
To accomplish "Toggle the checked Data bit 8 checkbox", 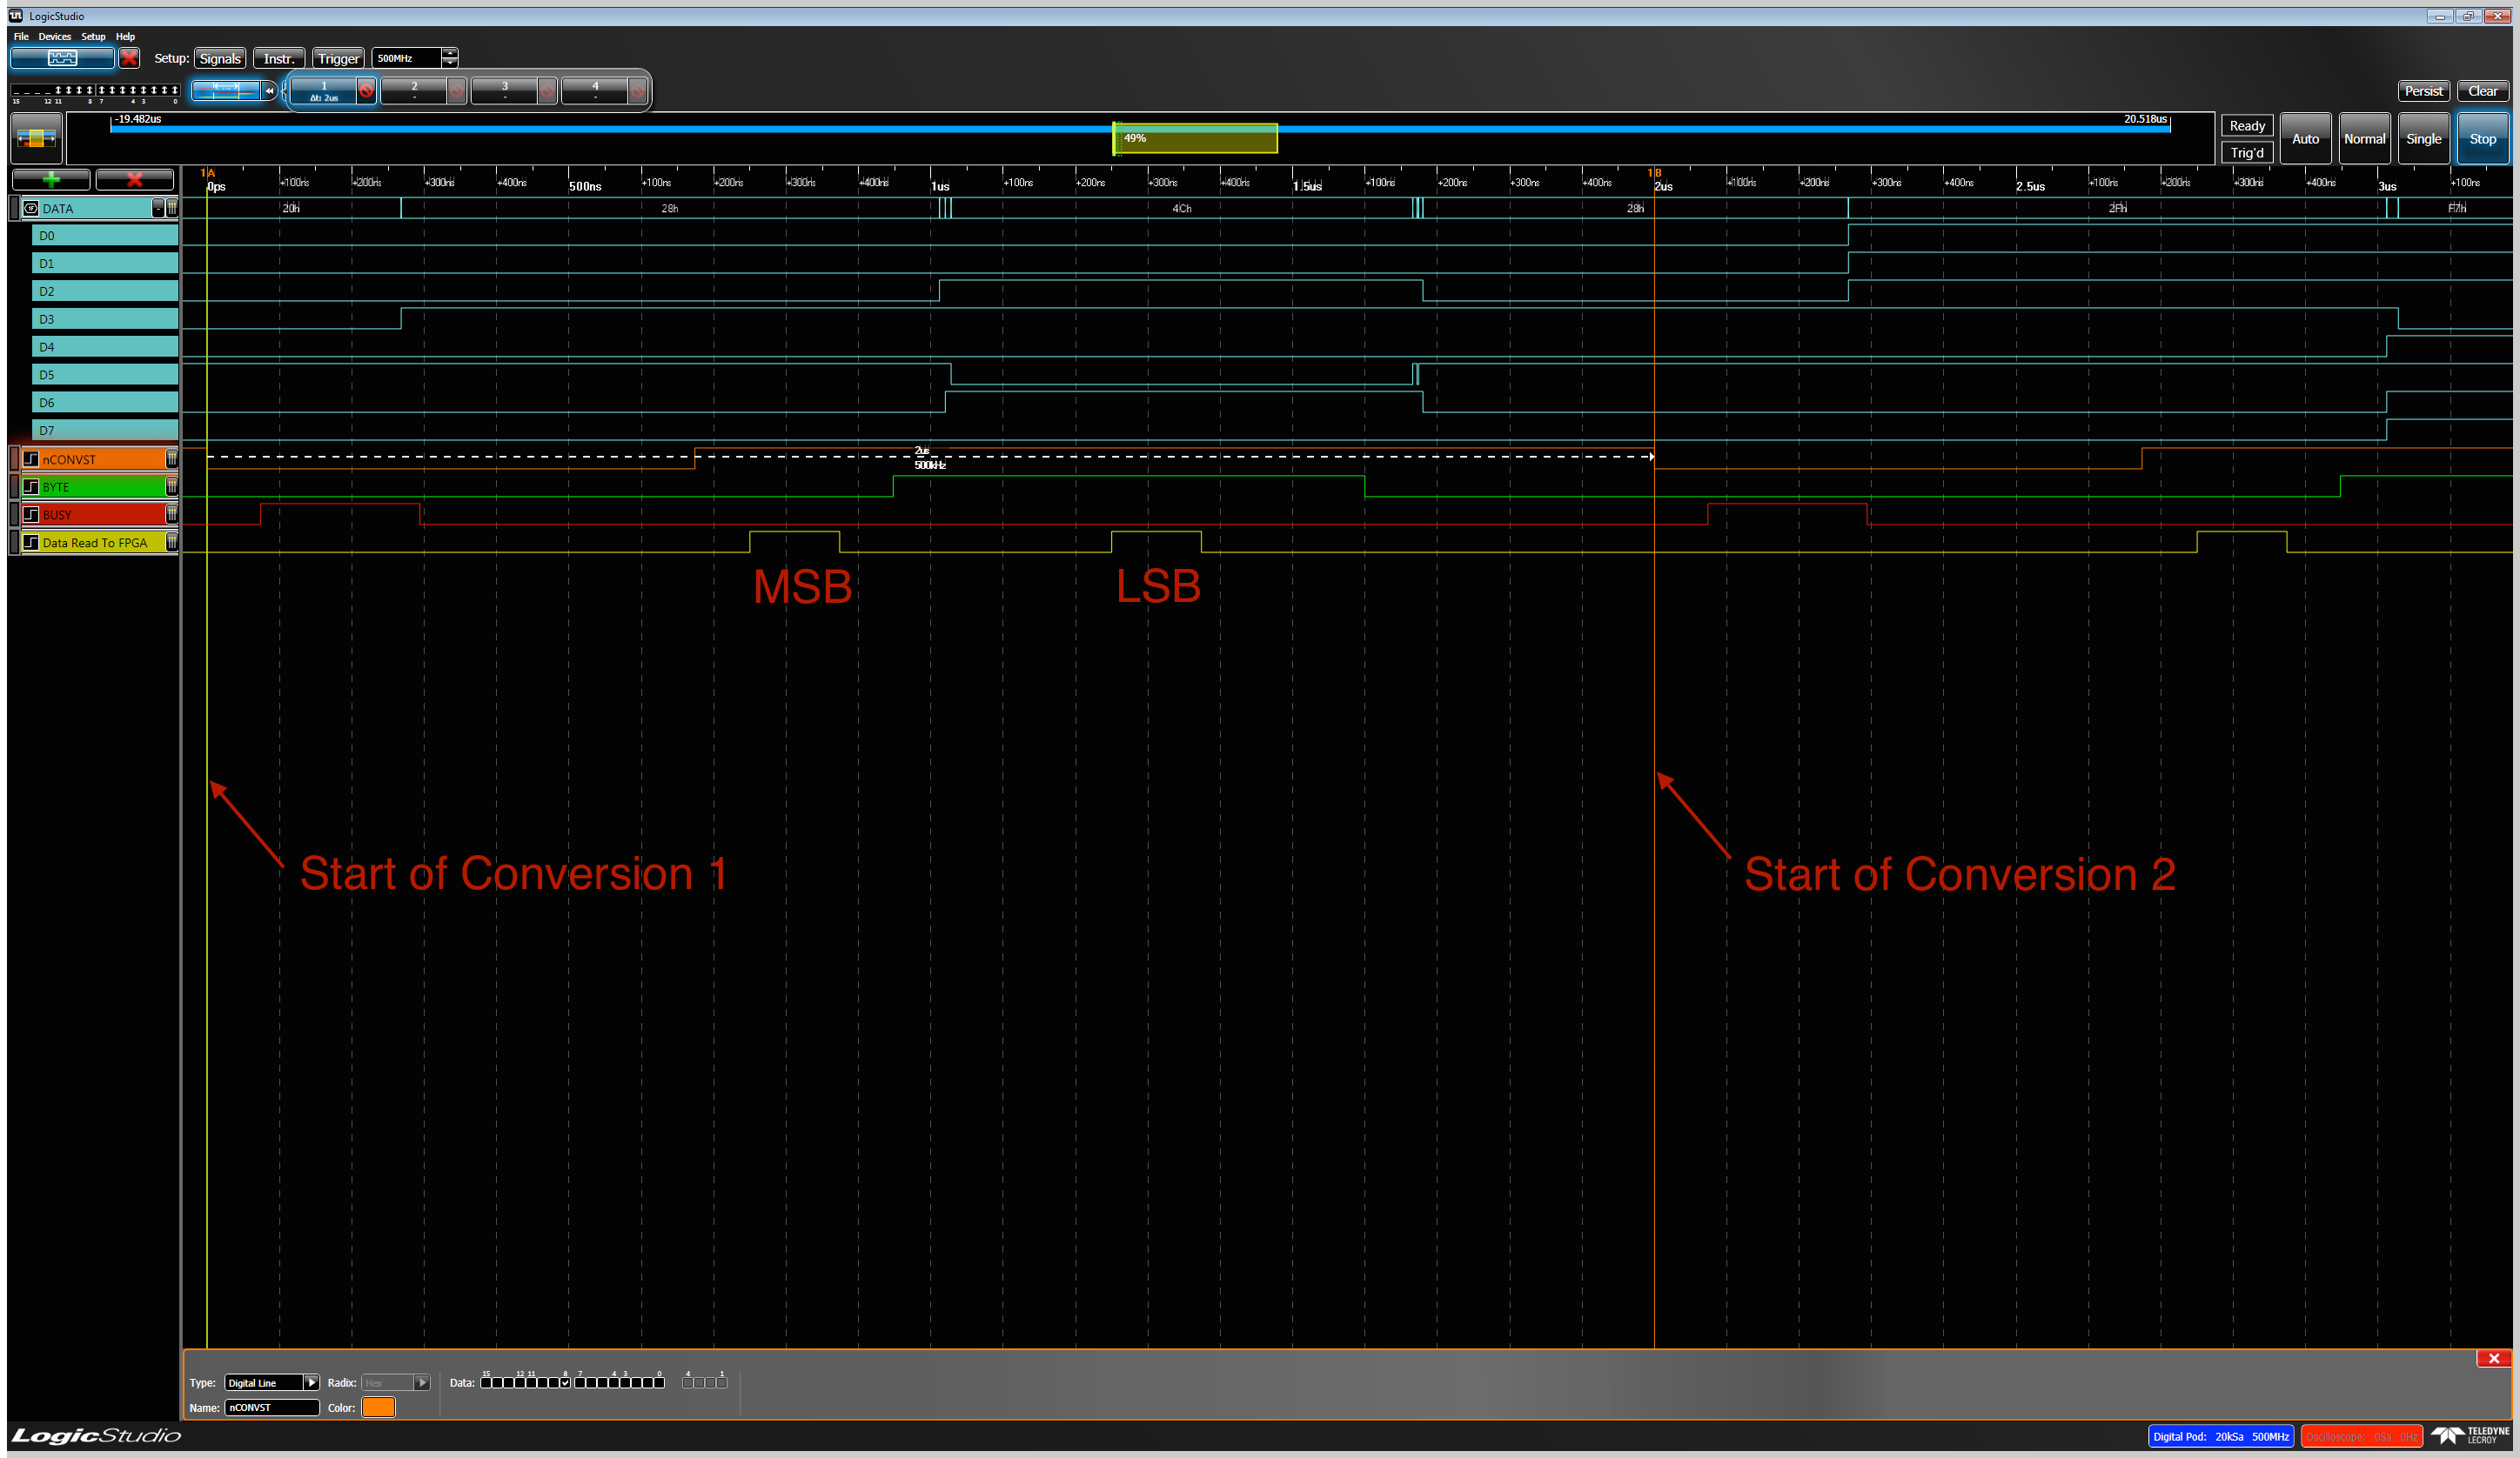I will pos(565,1383).
